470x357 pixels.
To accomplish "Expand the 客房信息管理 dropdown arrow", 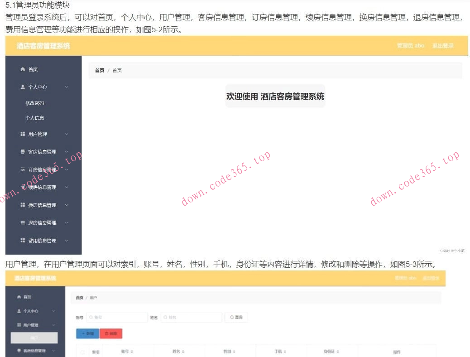I will (67, 152).
